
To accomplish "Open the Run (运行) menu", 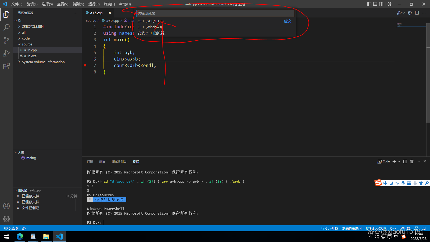I will pos(94,4).
